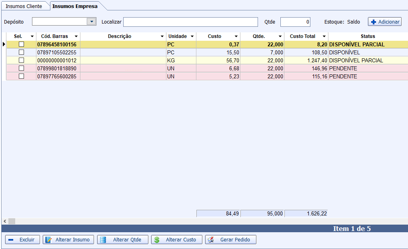Switch to the Insumos Cliente tab
This screenshot has height=249, width=408.
(x=24, y=6)
